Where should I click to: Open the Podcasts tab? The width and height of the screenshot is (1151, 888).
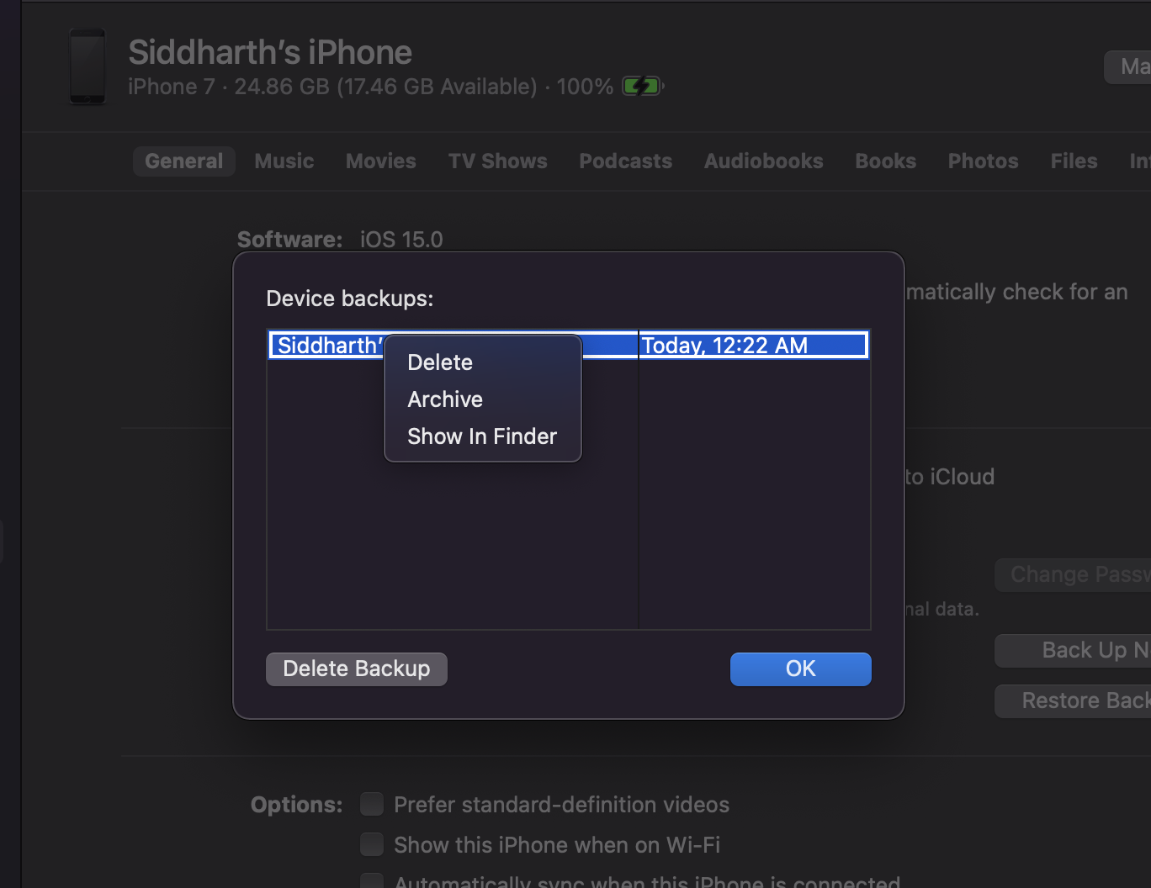pyautogui.click(x=626, y=161)
